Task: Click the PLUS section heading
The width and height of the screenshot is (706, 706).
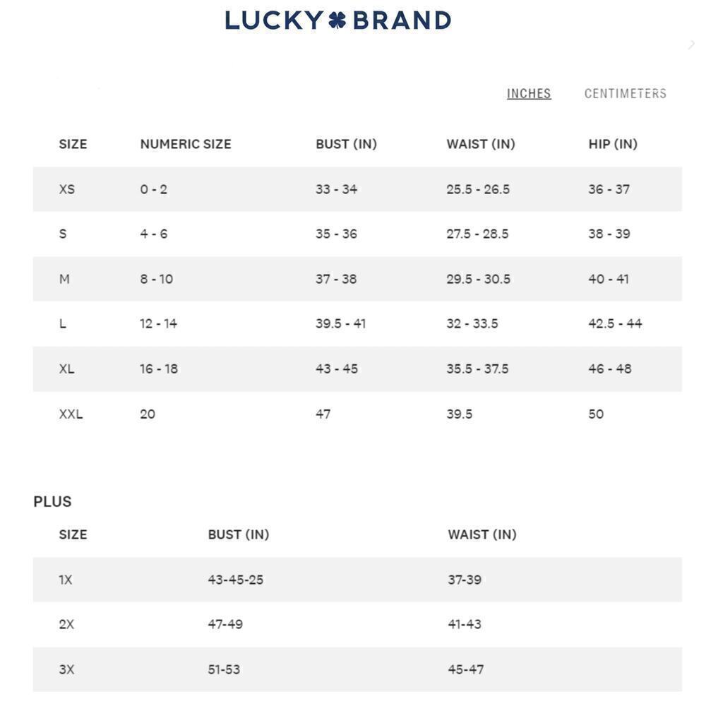Action: pyautogui.click(x=52, y=501)
